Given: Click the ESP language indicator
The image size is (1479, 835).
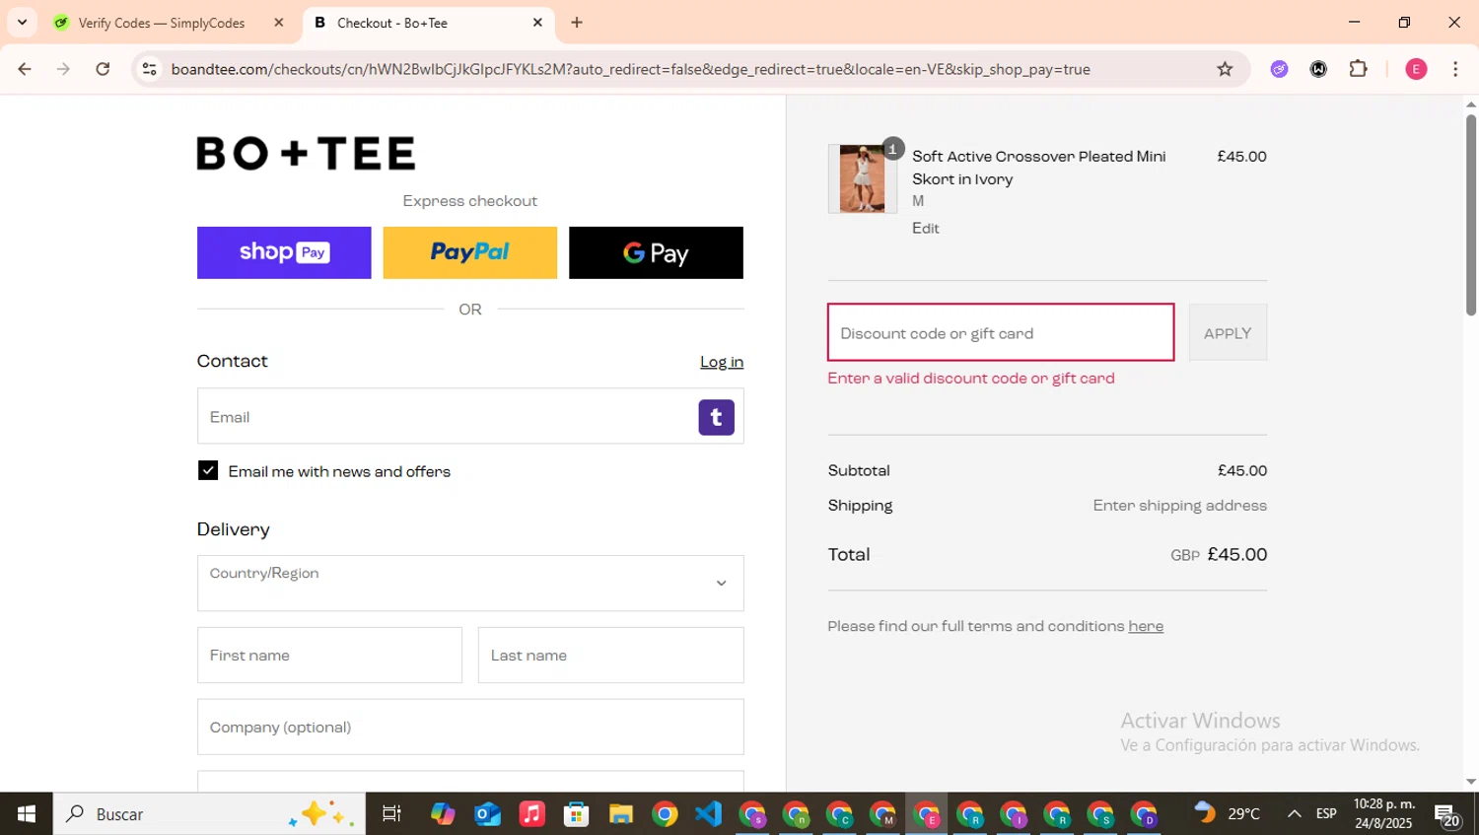Looking at the screenshot, I should tap(1326, 813).
